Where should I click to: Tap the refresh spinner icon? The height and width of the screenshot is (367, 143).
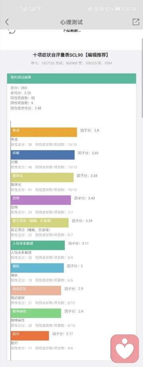pyautogui.click(x=12, y=31)
